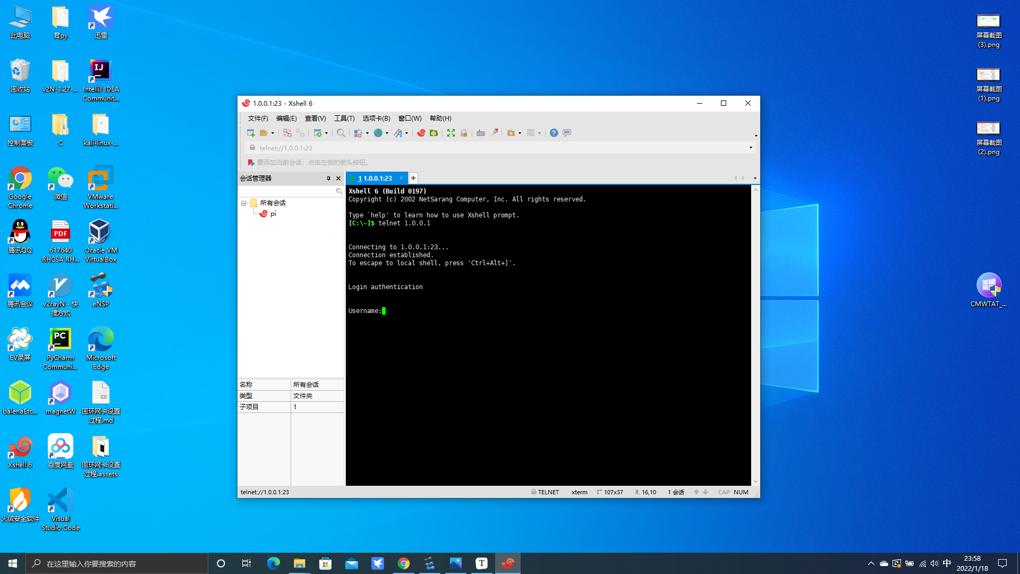Expand the Encoding globe dropdown arrow

tap(387, 133)
